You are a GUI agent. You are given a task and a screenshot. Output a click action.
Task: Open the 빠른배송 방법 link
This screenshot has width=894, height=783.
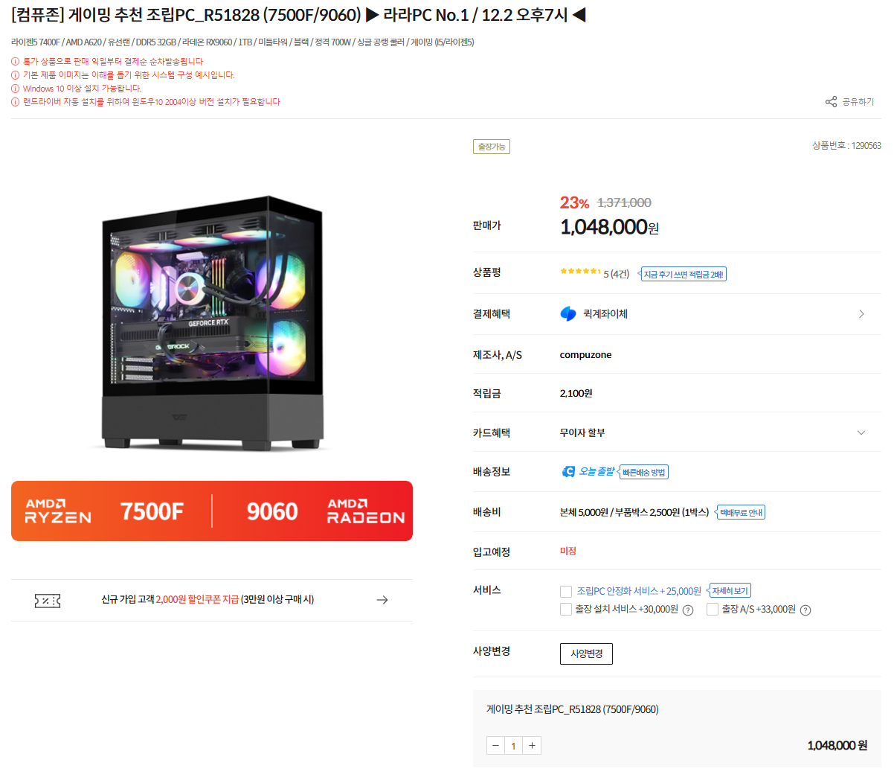coord(644,472)
